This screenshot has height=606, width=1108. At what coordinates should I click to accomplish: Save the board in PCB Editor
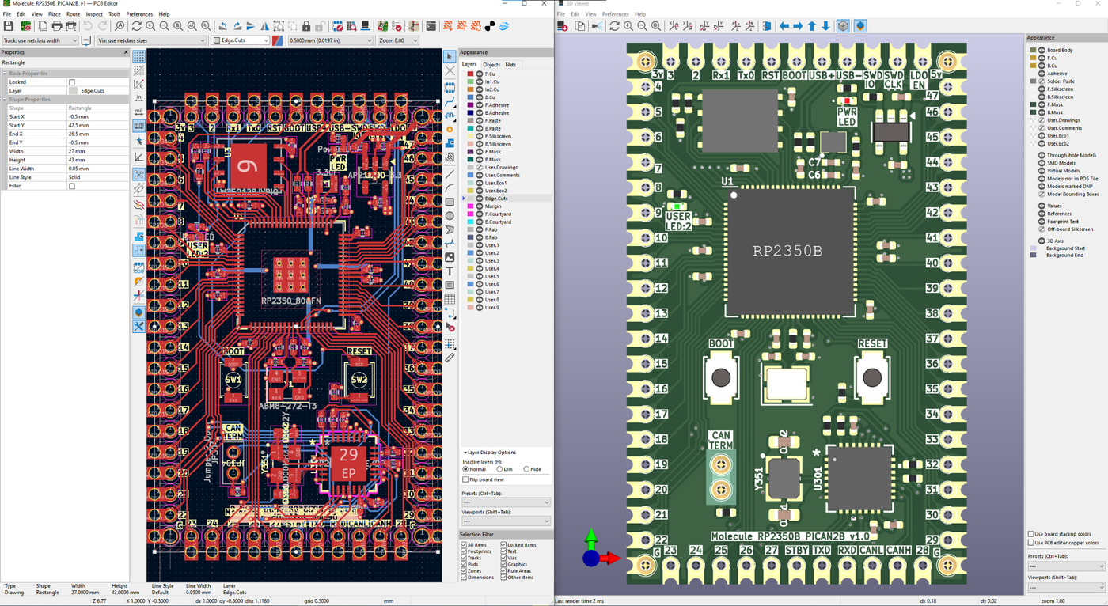9,26
